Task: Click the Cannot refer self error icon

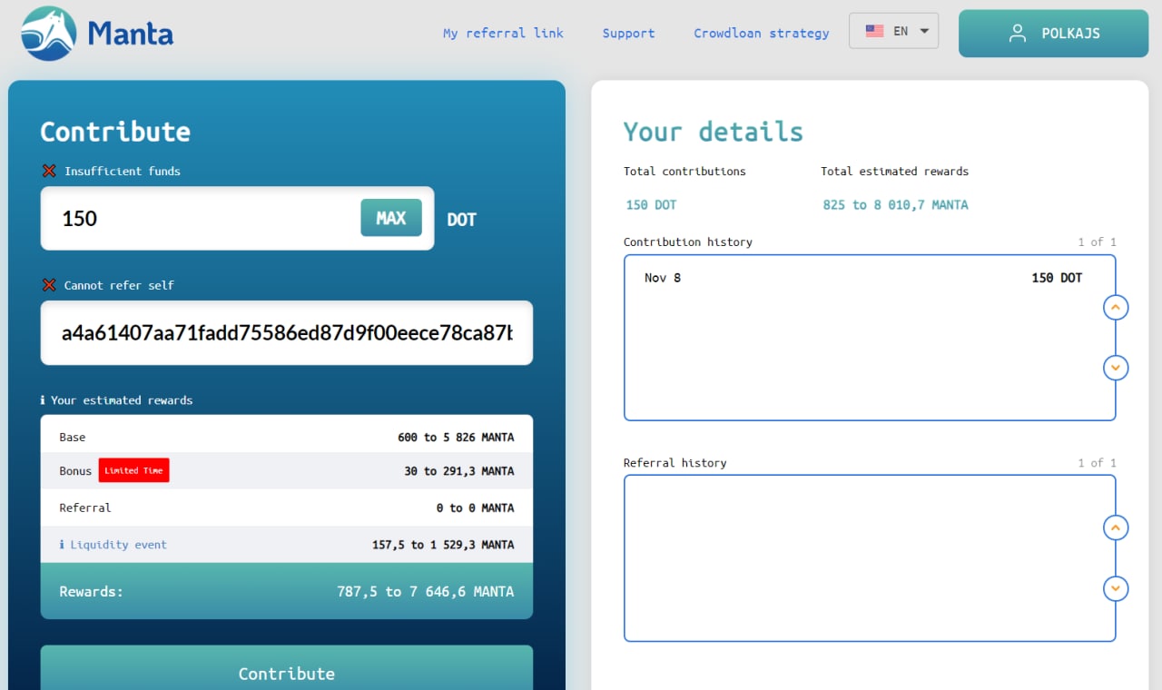Action: click(x=49, y=285)
